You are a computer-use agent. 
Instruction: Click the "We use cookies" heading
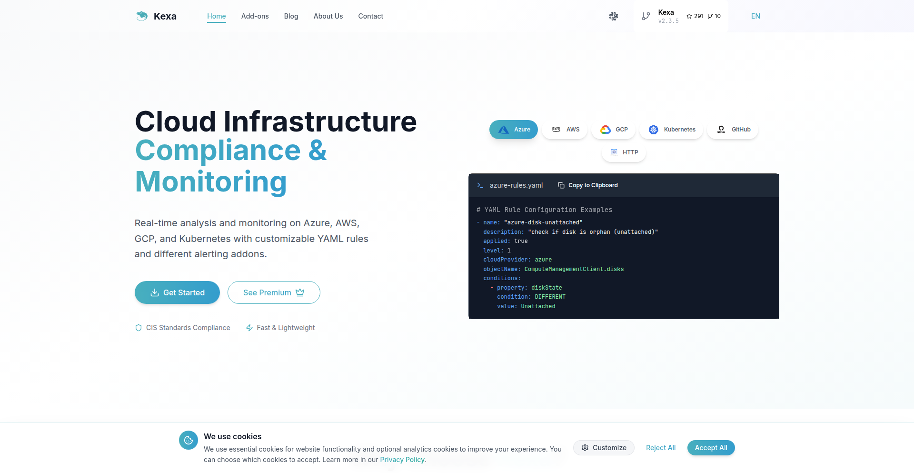233,436
